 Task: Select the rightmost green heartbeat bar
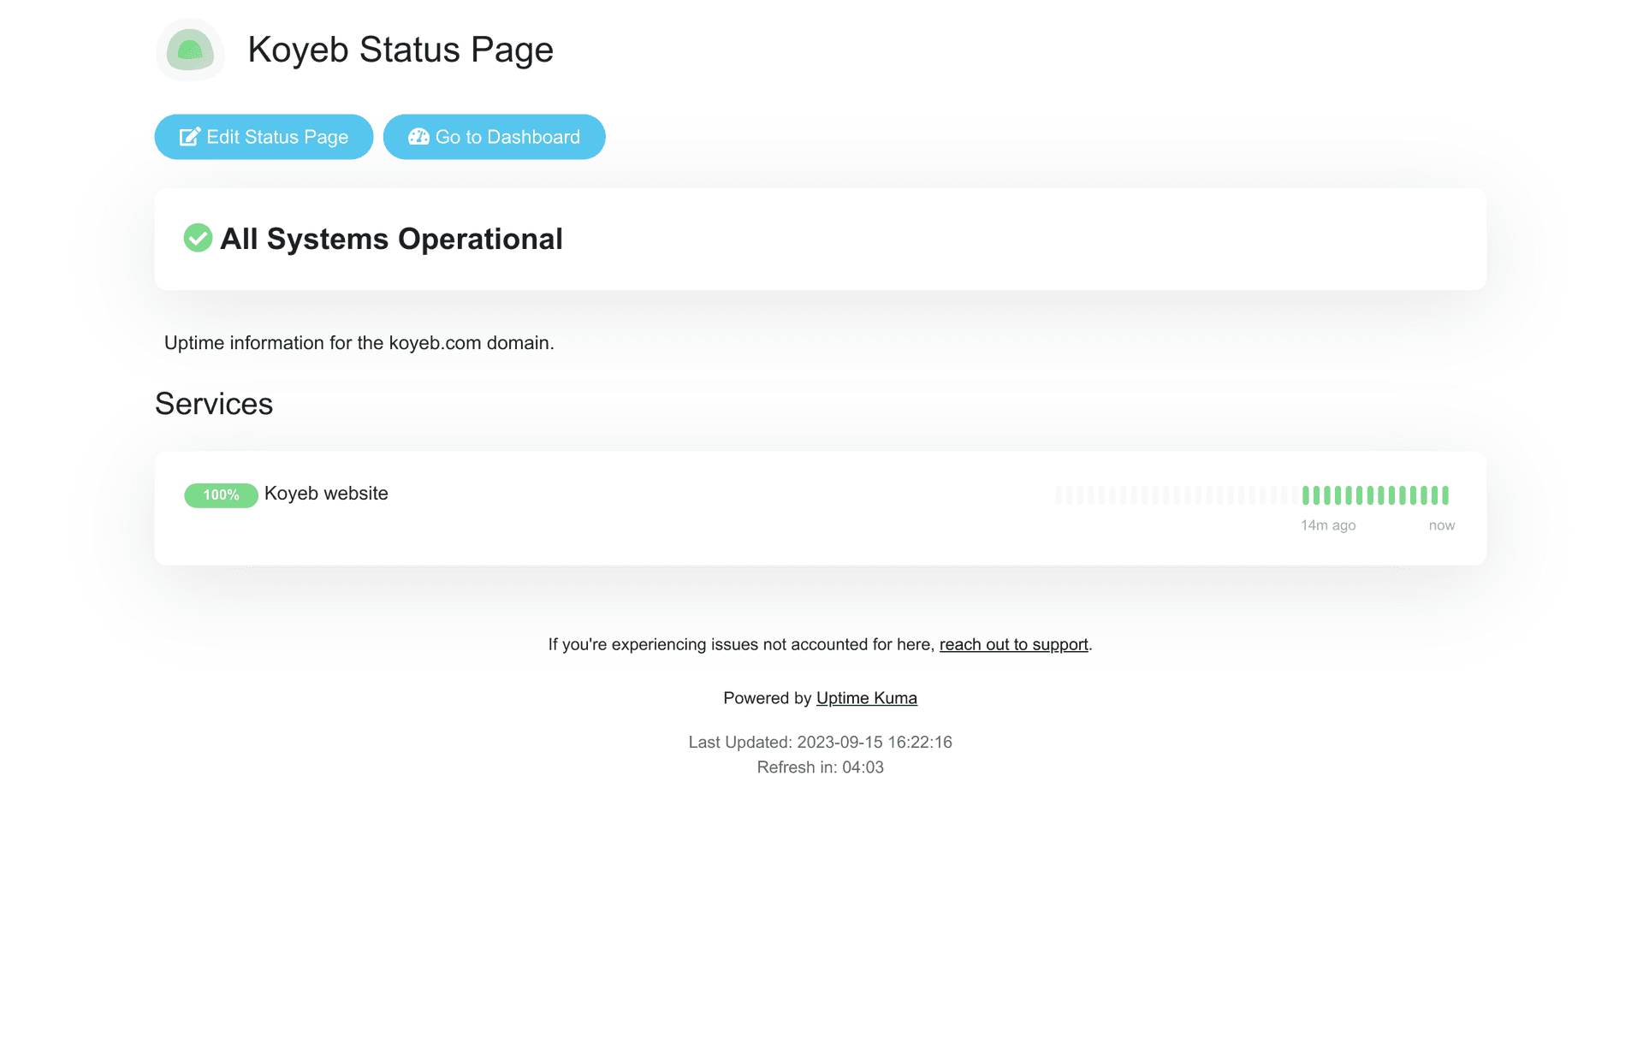point(1445,494)
